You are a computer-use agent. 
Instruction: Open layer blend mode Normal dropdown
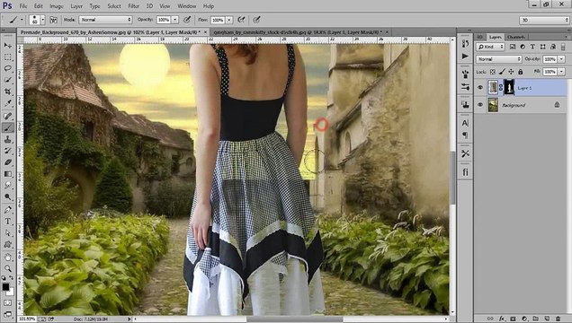pyautogui.click(x=498, y=59)
